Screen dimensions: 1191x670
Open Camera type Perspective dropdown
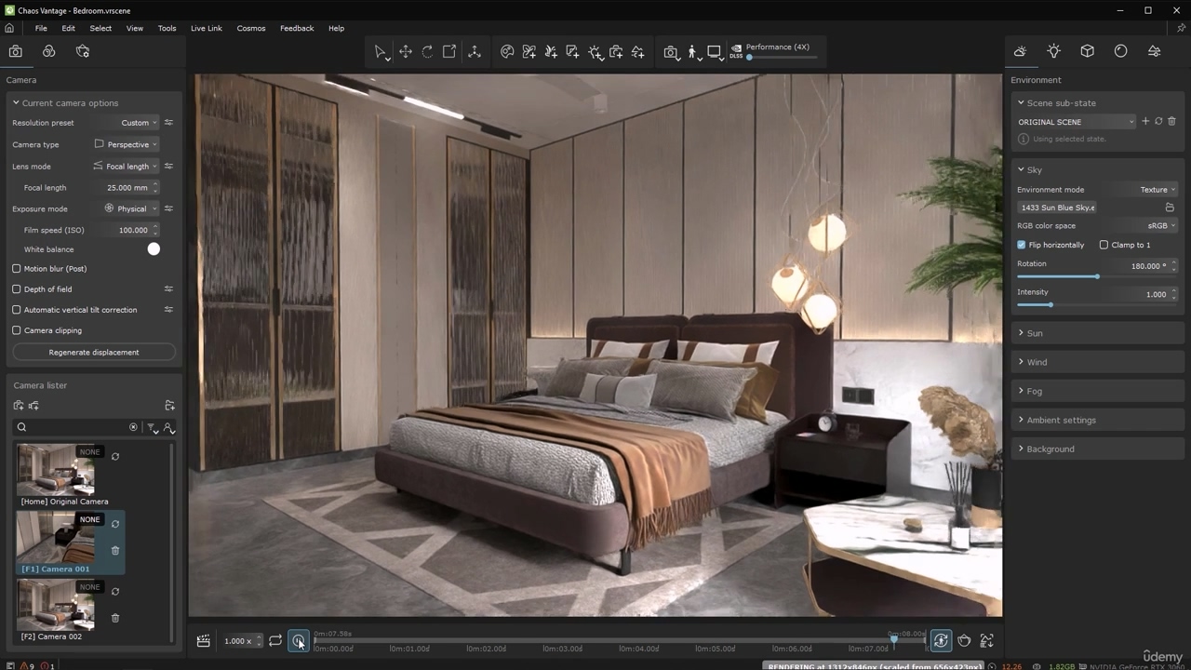coord(127,144)
